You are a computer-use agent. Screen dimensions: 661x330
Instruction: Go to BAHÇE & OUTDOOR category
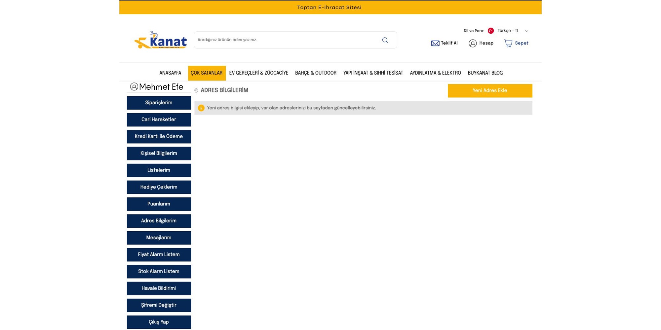316,73
